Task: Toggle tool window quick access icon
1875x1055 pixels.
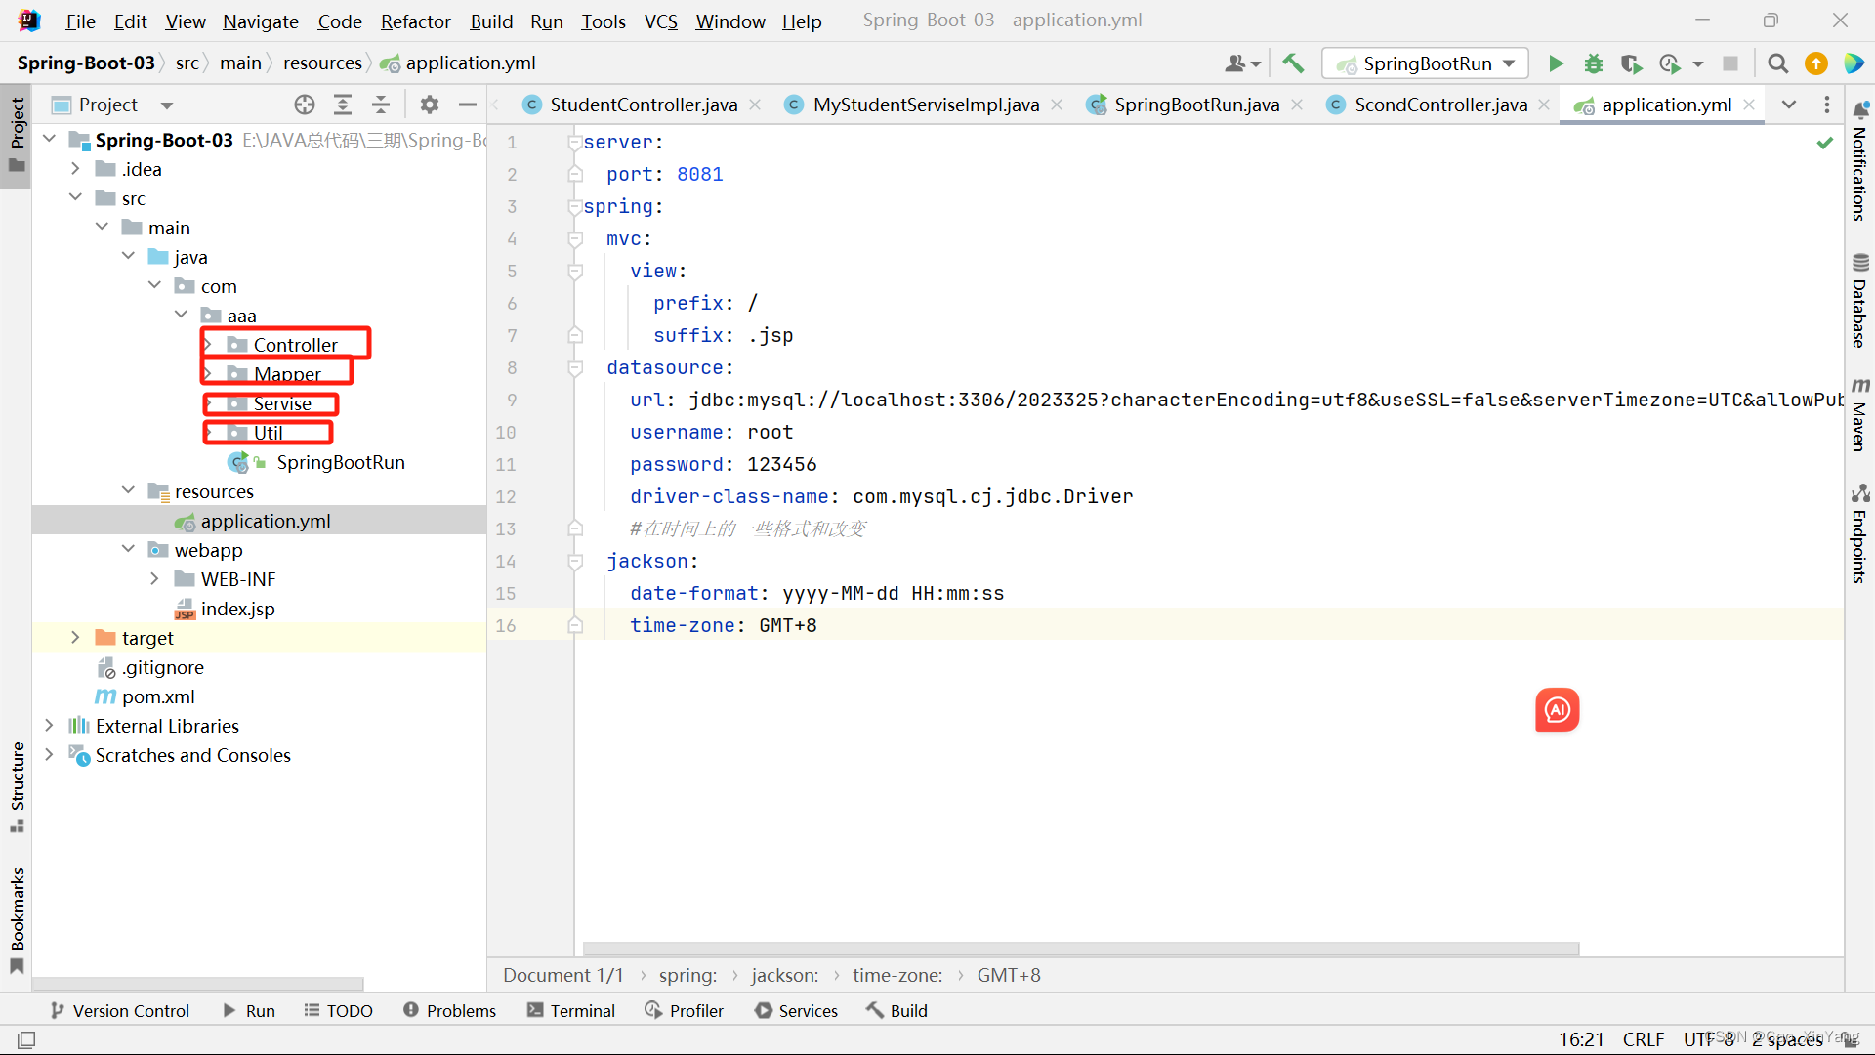Action: click(x=26, y=1040)
